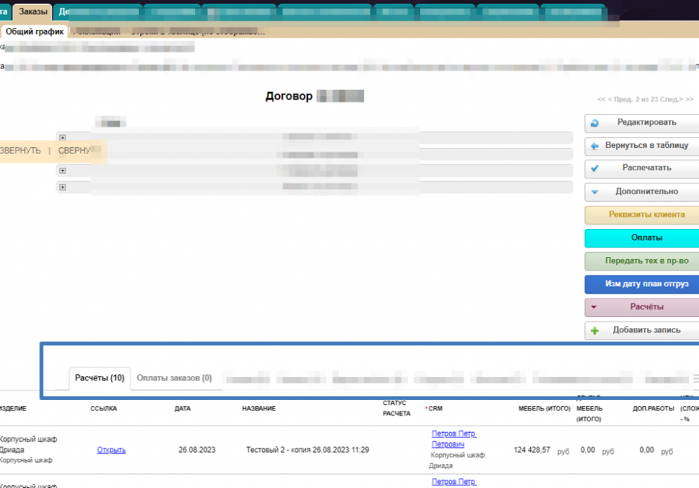Switch to the Заказы top tab
This screenshot has width=699, height=488.
[34, 12]
